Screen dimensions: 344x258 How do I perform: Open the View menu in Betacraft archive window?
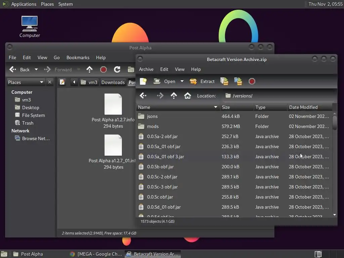coord(180,69)
